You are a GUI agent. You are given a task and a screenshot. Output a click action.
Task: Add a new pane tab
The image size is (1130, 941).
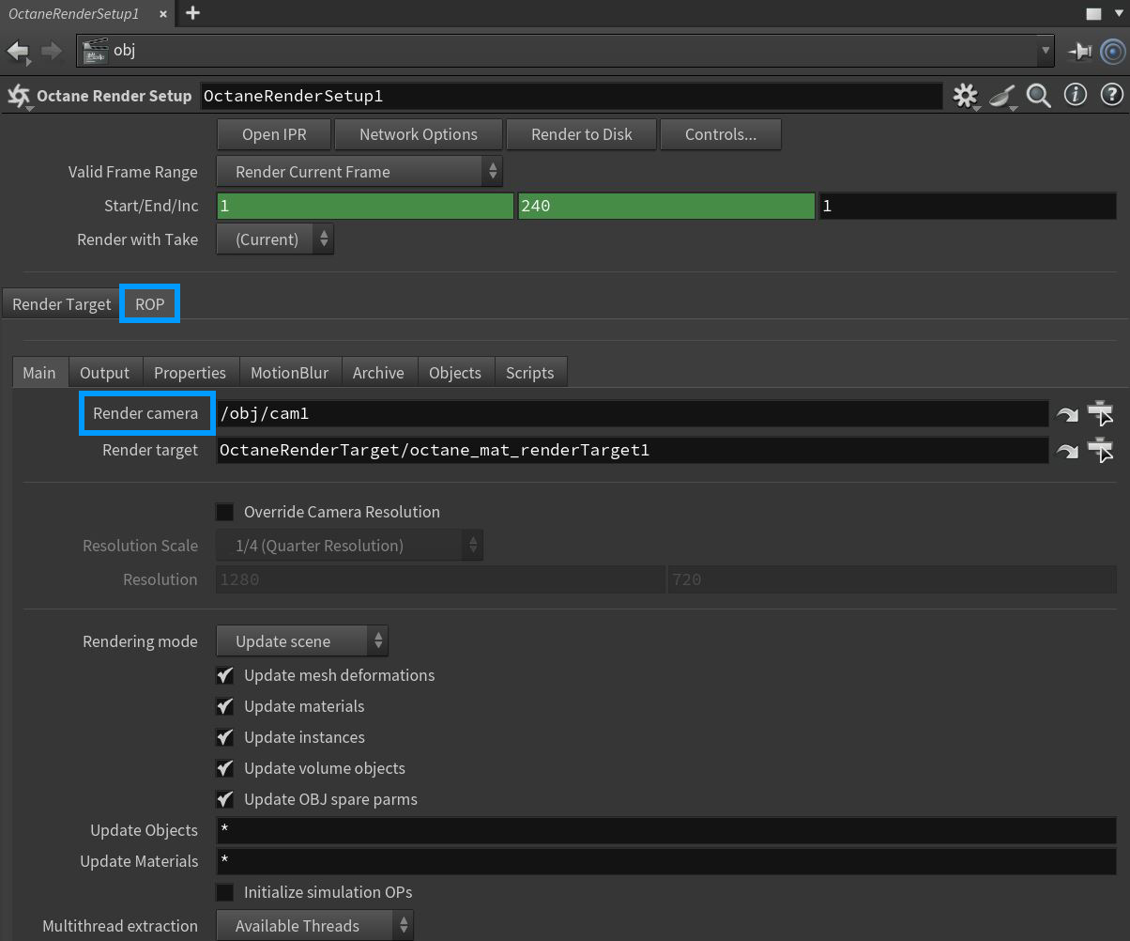(x=192, y=13)
